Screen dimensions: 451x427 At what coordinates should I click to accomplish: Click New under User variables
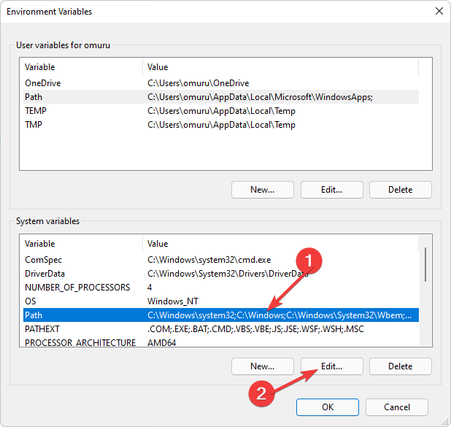tap(262, 190)
